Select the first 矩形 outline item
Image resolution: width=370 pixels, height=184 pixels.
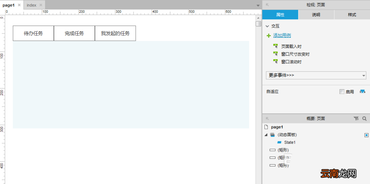coord(283,150)
